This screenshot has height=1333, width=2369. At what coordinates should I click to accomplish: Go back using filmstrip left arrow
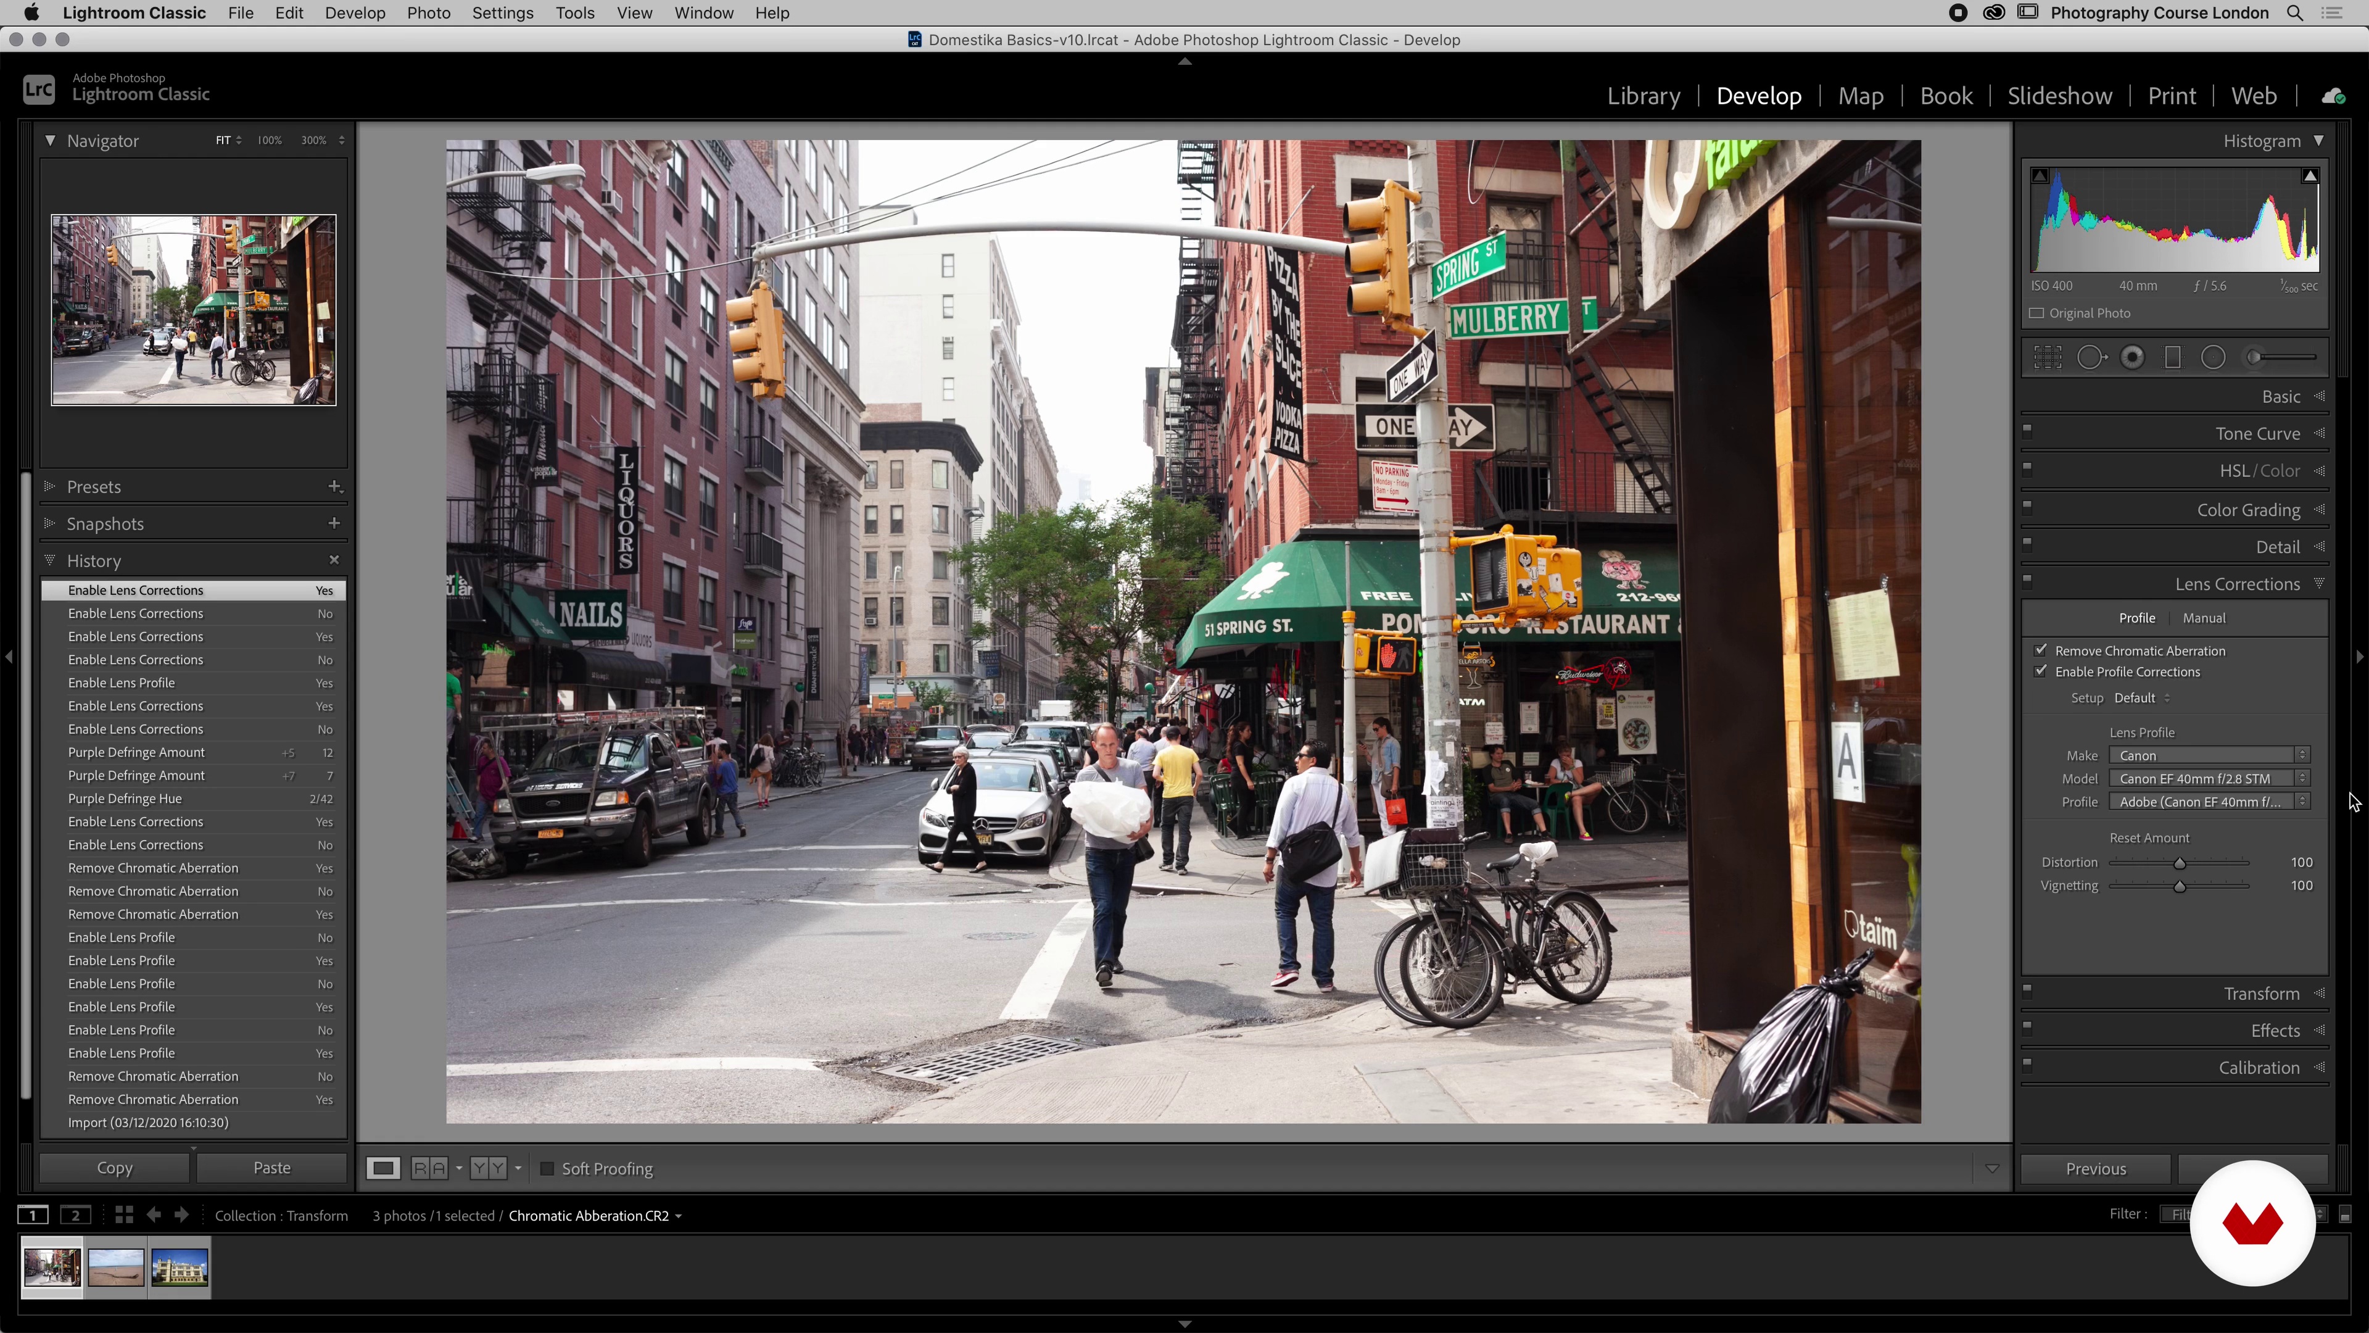[x=154, y=1215]
